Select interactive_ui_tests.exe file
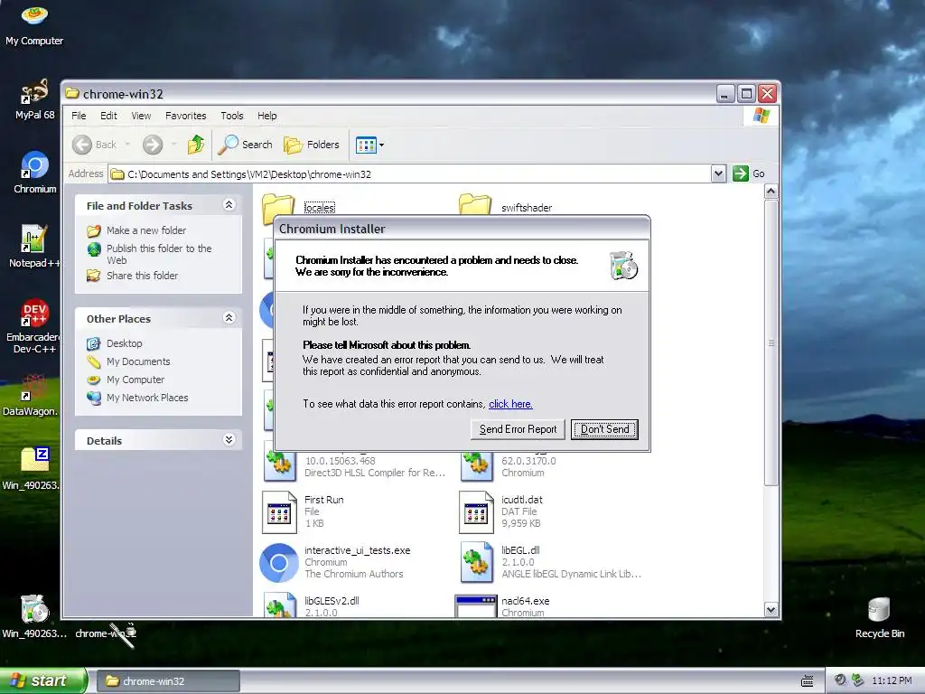The height and width of the screenshot is (694, 925). tap(335, 562)
